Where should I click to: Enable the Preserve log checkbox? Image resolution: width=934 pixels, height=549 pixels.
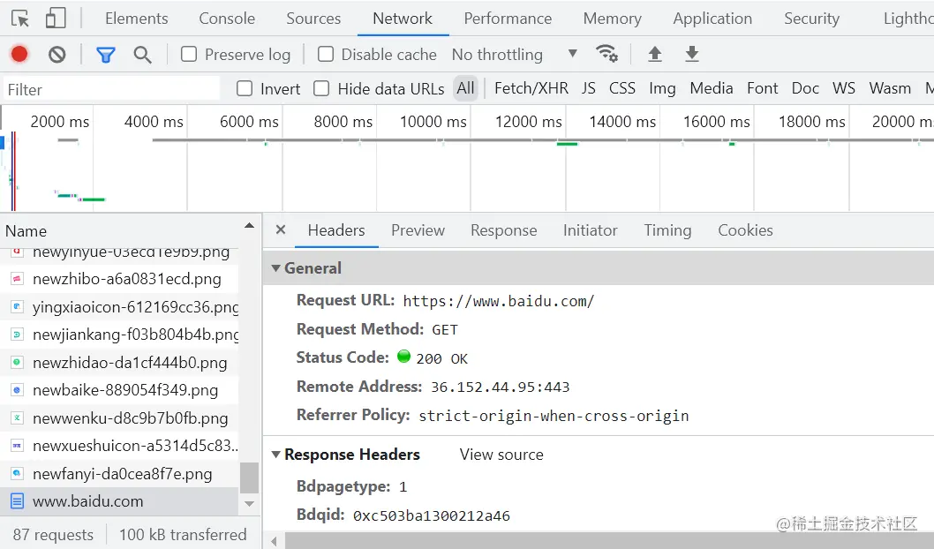click(x=189, y=55)
